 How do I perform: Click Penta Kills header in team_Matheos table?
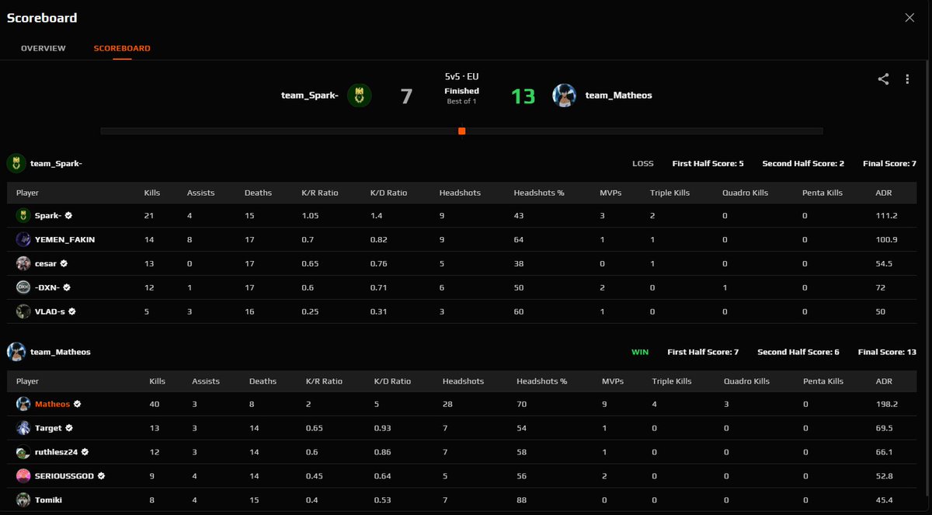pos(824,381)
